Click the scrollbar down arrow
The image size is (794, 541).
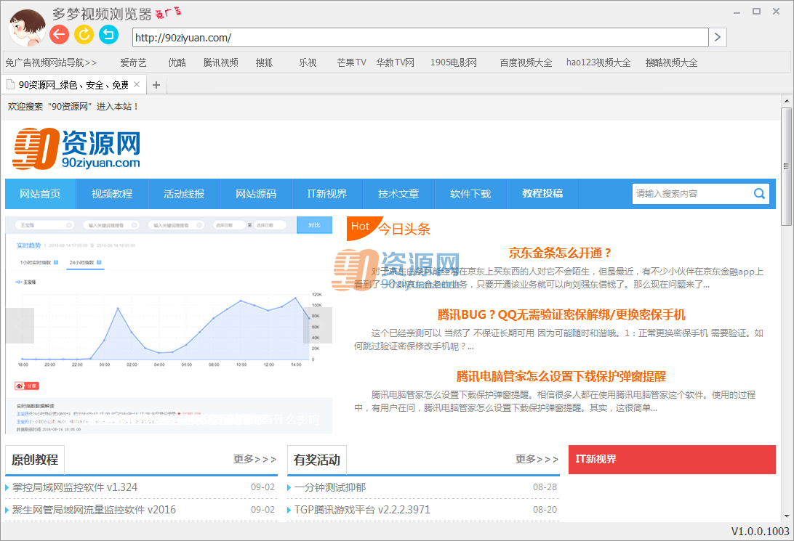[x=787, y=516]
